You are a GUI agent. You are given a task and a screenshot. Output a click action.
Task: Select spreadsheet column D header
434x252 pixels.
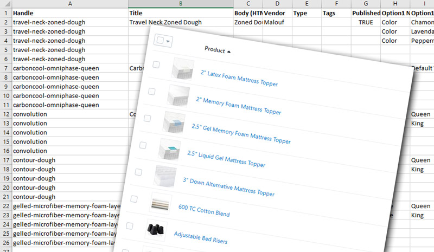pyautogui.click(x=277, y=4)
